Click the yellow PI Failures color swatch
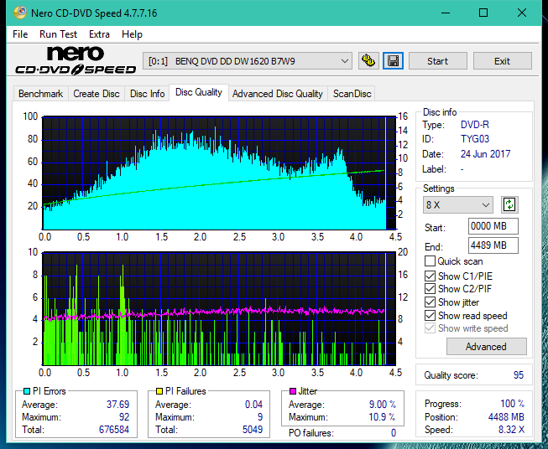The width and height of the screenshot is (548, 449). [159, 391]
